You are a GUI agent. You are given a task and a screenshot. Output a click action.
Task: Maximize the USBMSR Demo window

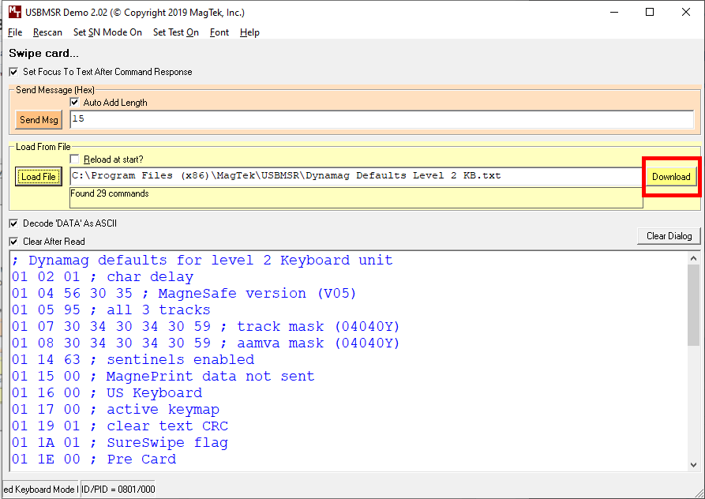pyautogui.click(x=650, y=12)
